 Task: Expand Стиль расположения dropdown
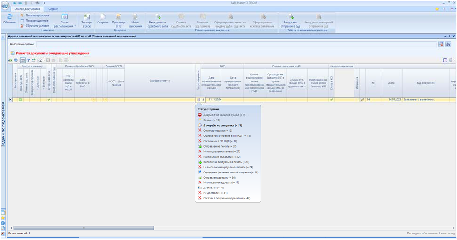[x=65, y=20]
